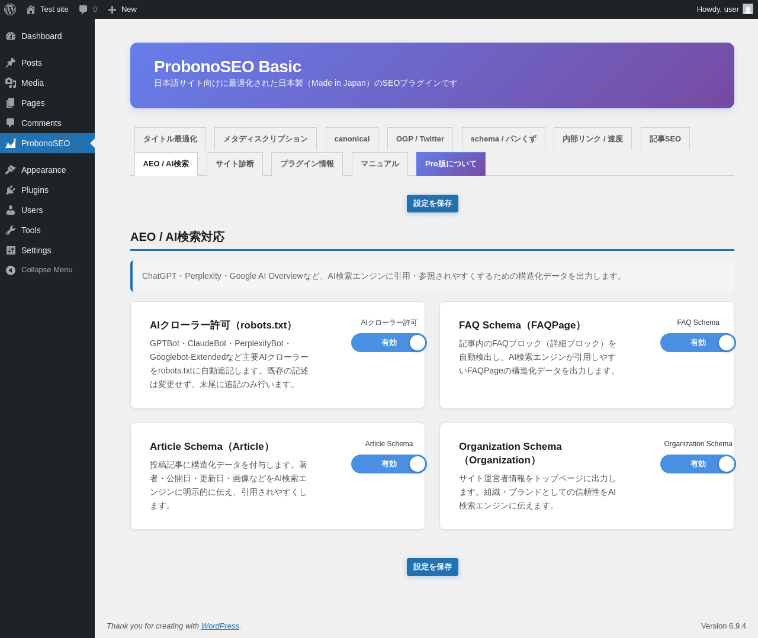The height and width of the screenshot is (638, 758).
Task: Open the Dashboard icon in sidebar
Action: [11, 36]
